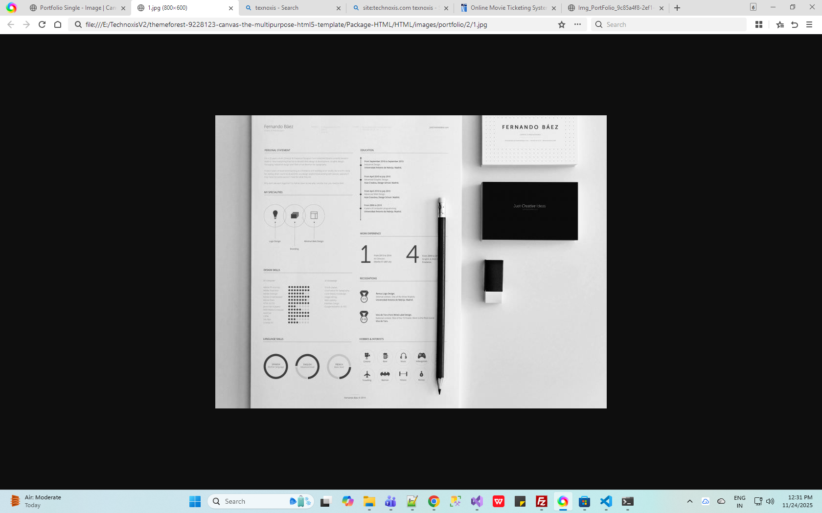Open FileZilla from the taskbar
Viewport: 822px width, 513px height.
click(541, 501)
